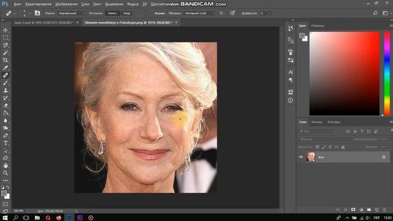Add a layer mask button
Screen dimensions: 393x221
pos(353,209)
